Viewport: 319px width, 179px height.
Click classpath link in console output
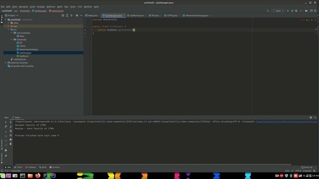[286, 121]
